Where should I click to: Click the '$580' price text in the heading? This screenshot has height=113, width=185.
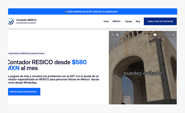pyautogui.click(x=79, y=62)
